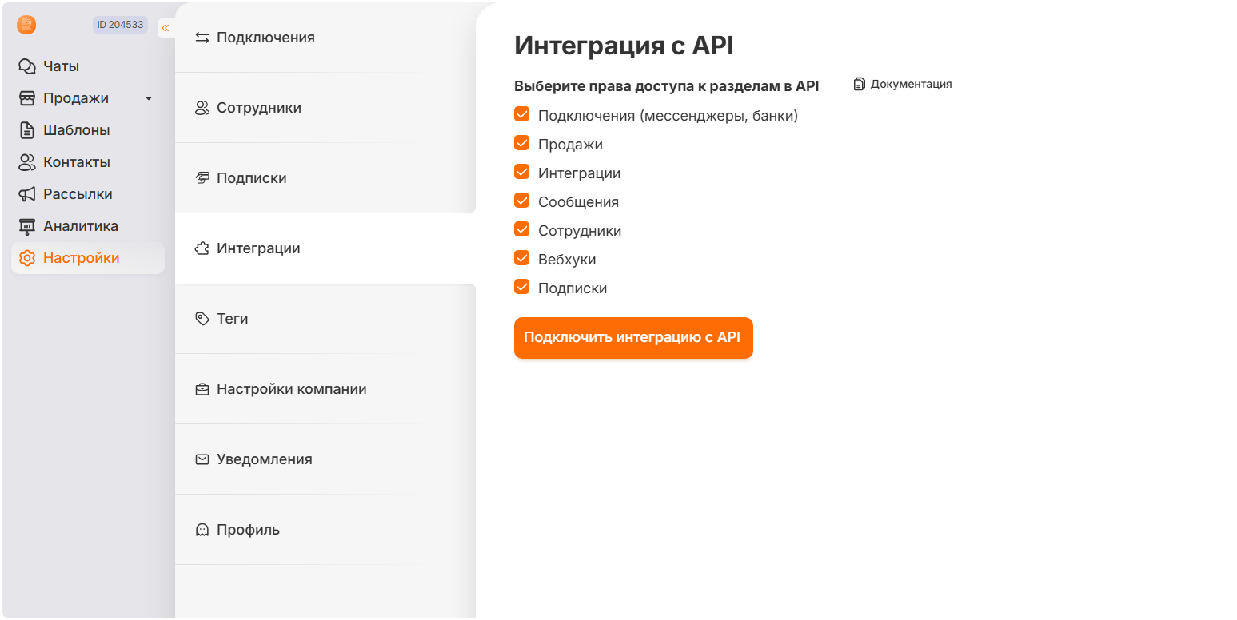Expand the Продажи sidebar dropdown arrow
This screenshot has height=620, width=1237.
coord(148,98)
